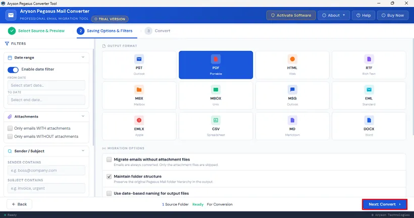Check Only emails WITHOUT attachments
This screenshot has height=218, width=414.
pyautogui.click(x=10, y=136)
